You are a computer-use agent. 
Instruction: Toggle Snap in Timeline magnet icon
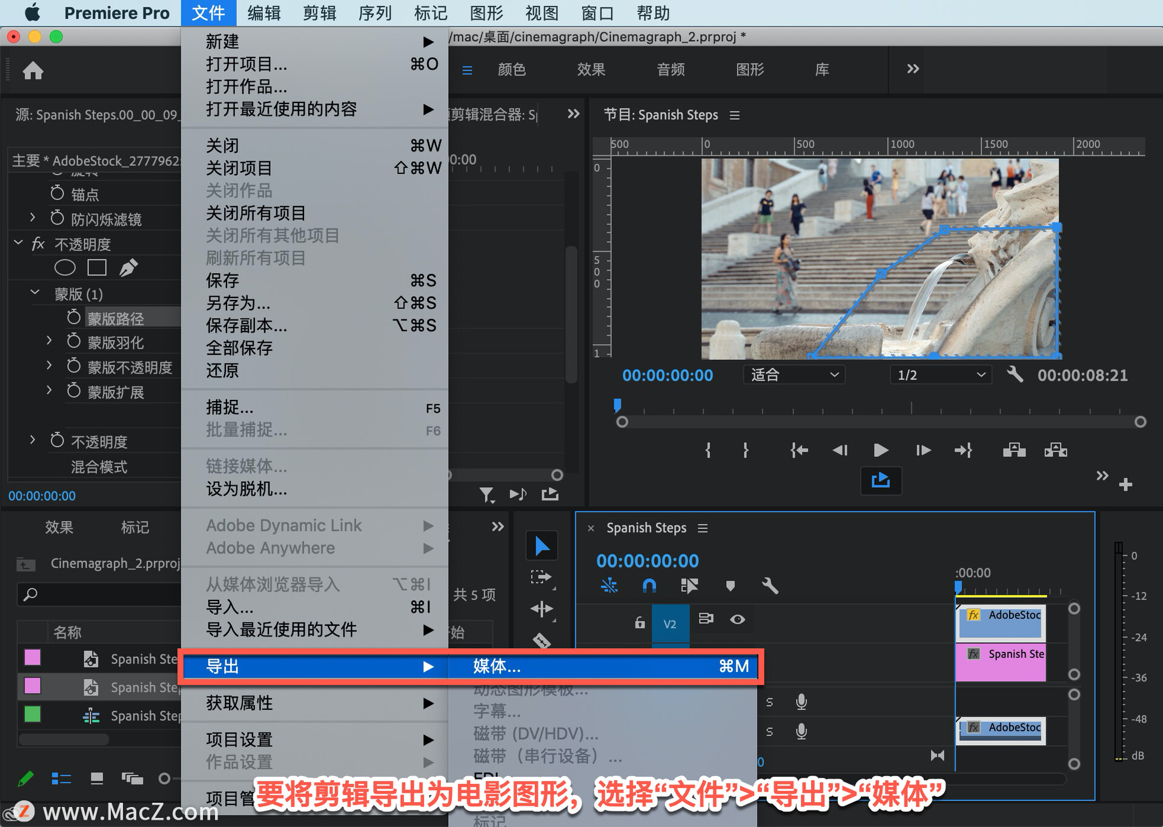pos(649,585)
